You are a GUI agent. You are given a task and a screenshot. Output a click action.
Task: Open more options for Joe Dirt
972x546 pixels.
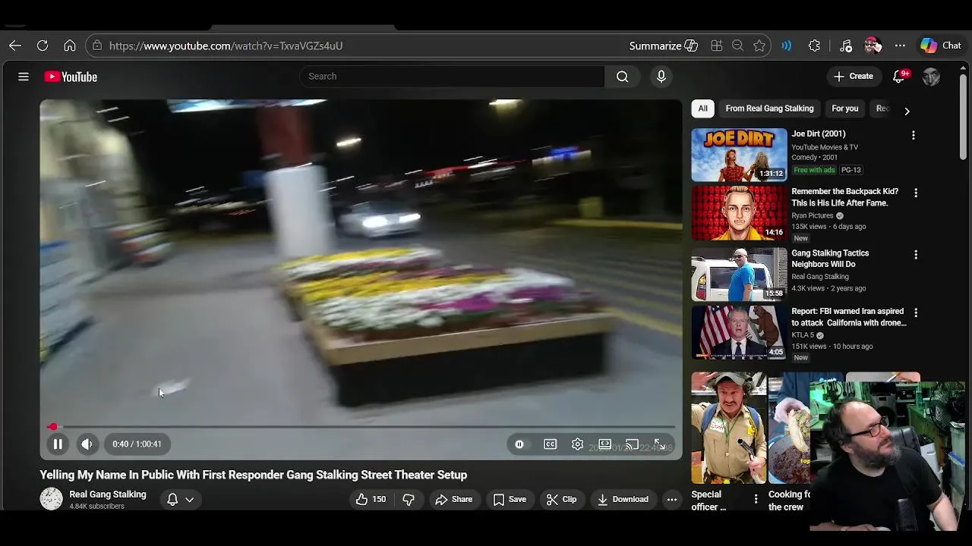point(914,135)
